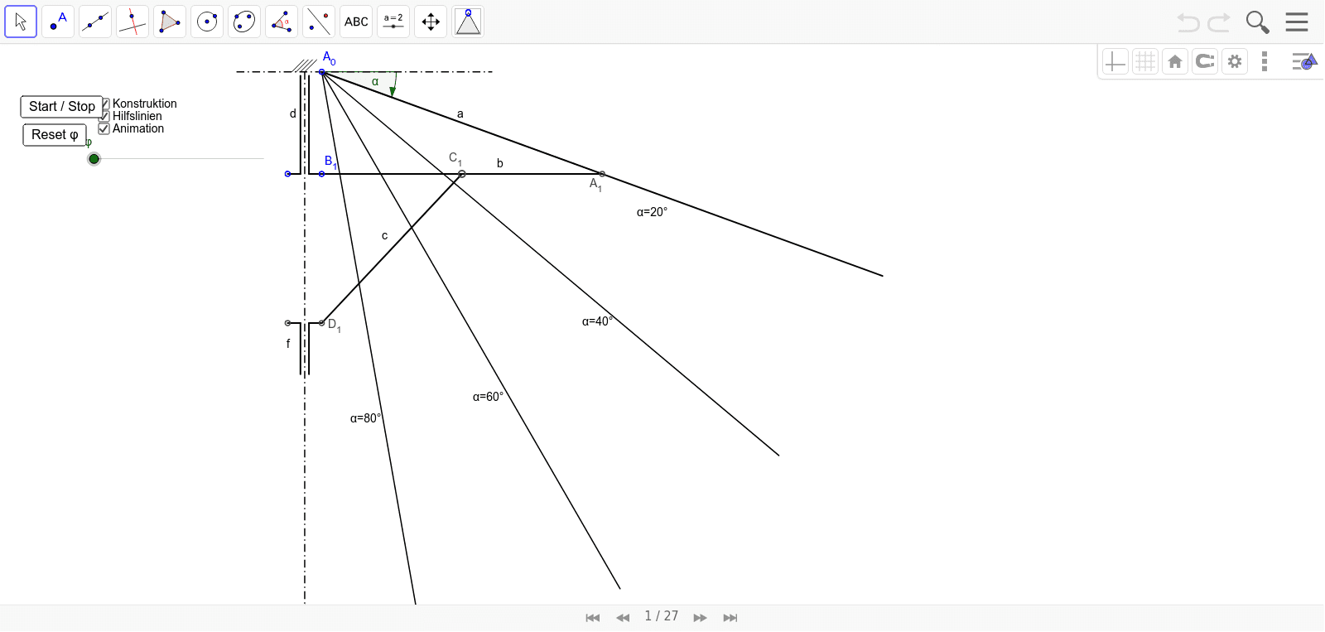Screen dimensions: 1325x632
Task: Toggle axes display in style bar
Action: (1115, 61)
